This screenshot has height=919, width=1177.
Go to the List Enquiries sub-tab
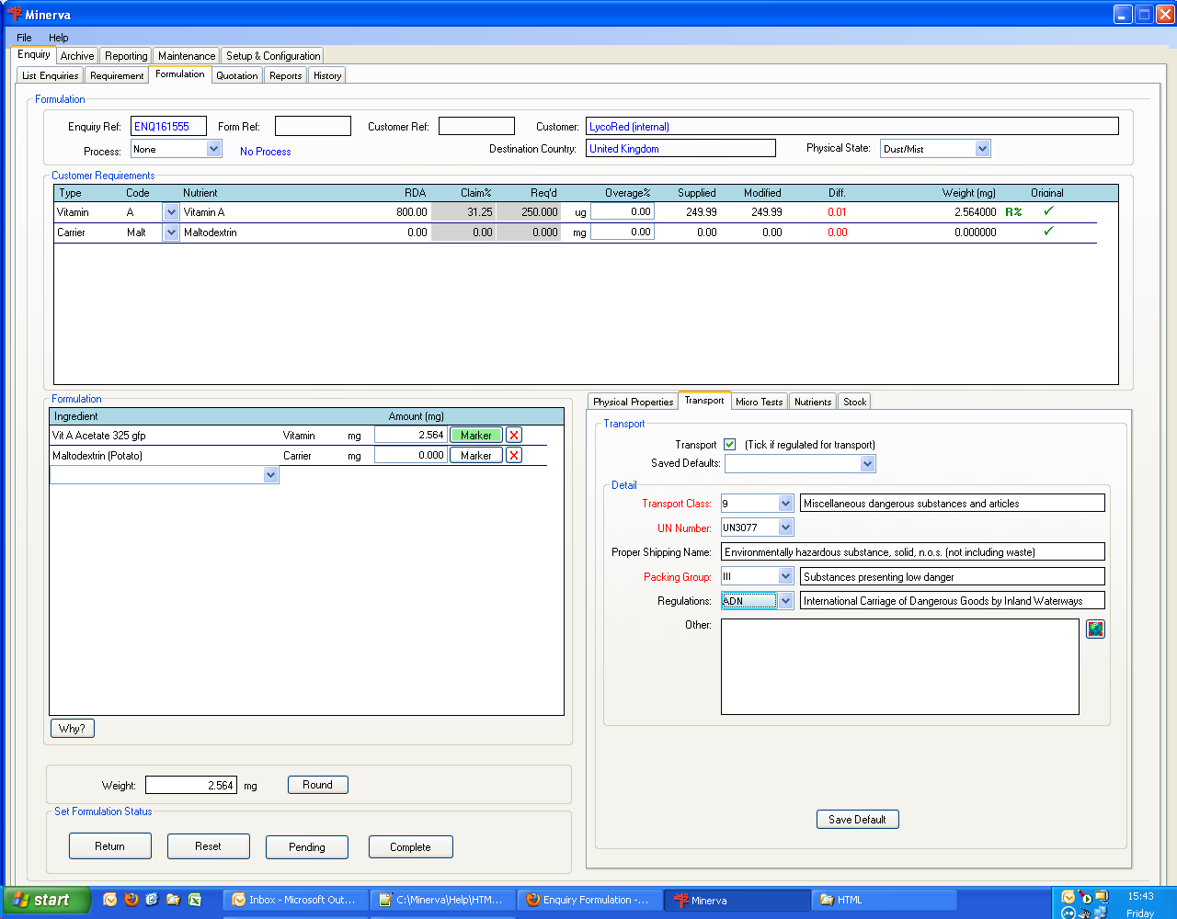click(x=50, y=75)
